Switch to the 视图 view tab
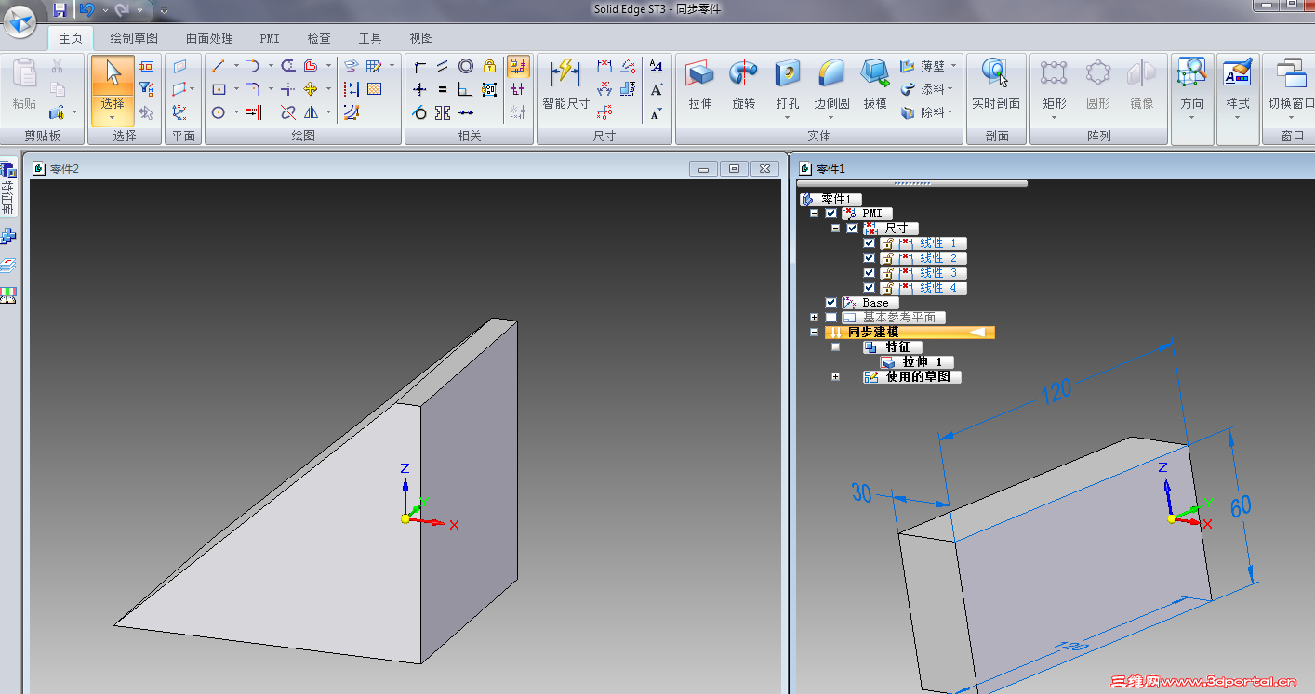Viewport: 1315px width, 694px height. pos(421,38)
